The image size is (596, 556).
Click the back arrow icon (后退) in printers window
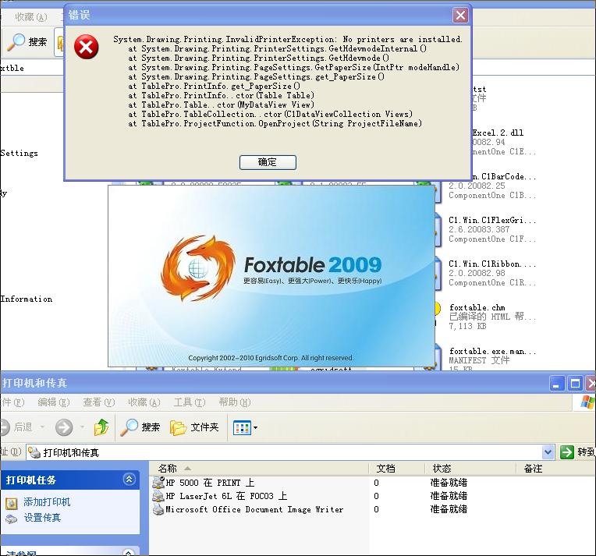[x=5, y=427]
